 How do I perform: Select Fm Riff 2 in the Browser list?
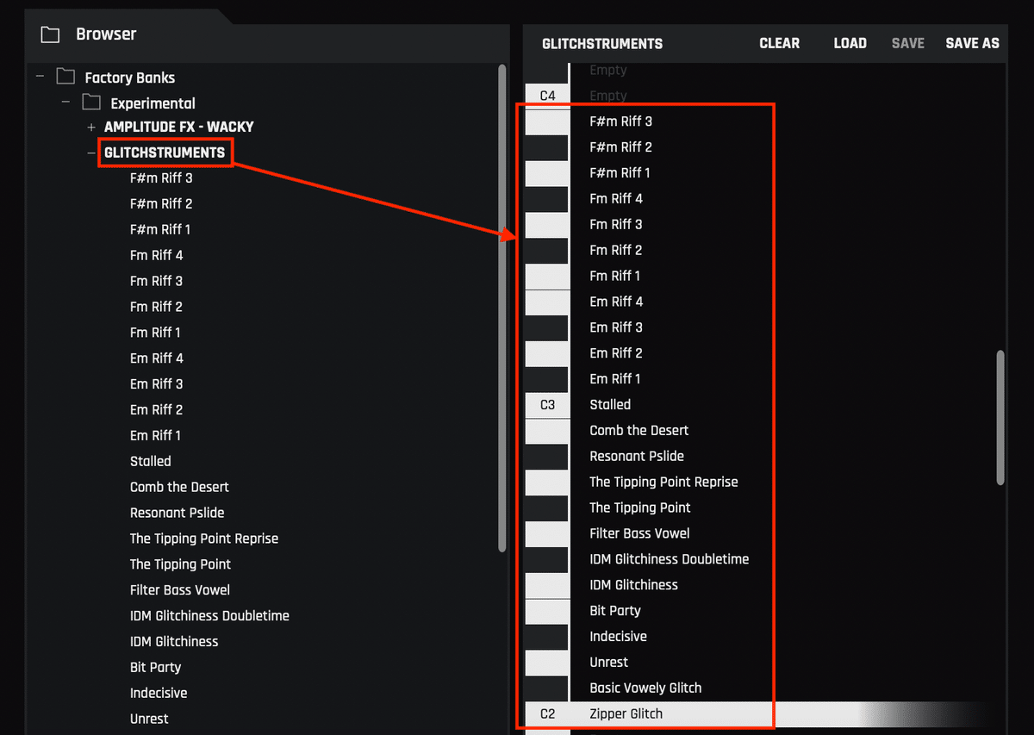(157, 308)
